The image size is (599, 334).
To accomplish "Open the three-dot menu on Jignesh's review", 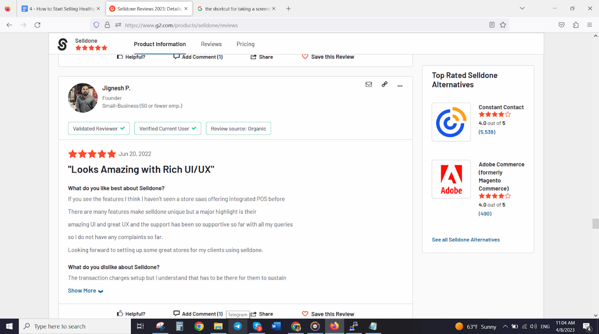I will click(x=400, y=85).
